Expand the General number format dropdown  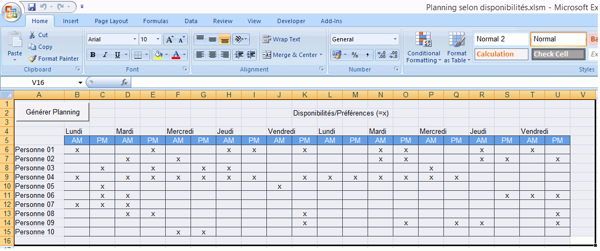[x=395, y=39]
